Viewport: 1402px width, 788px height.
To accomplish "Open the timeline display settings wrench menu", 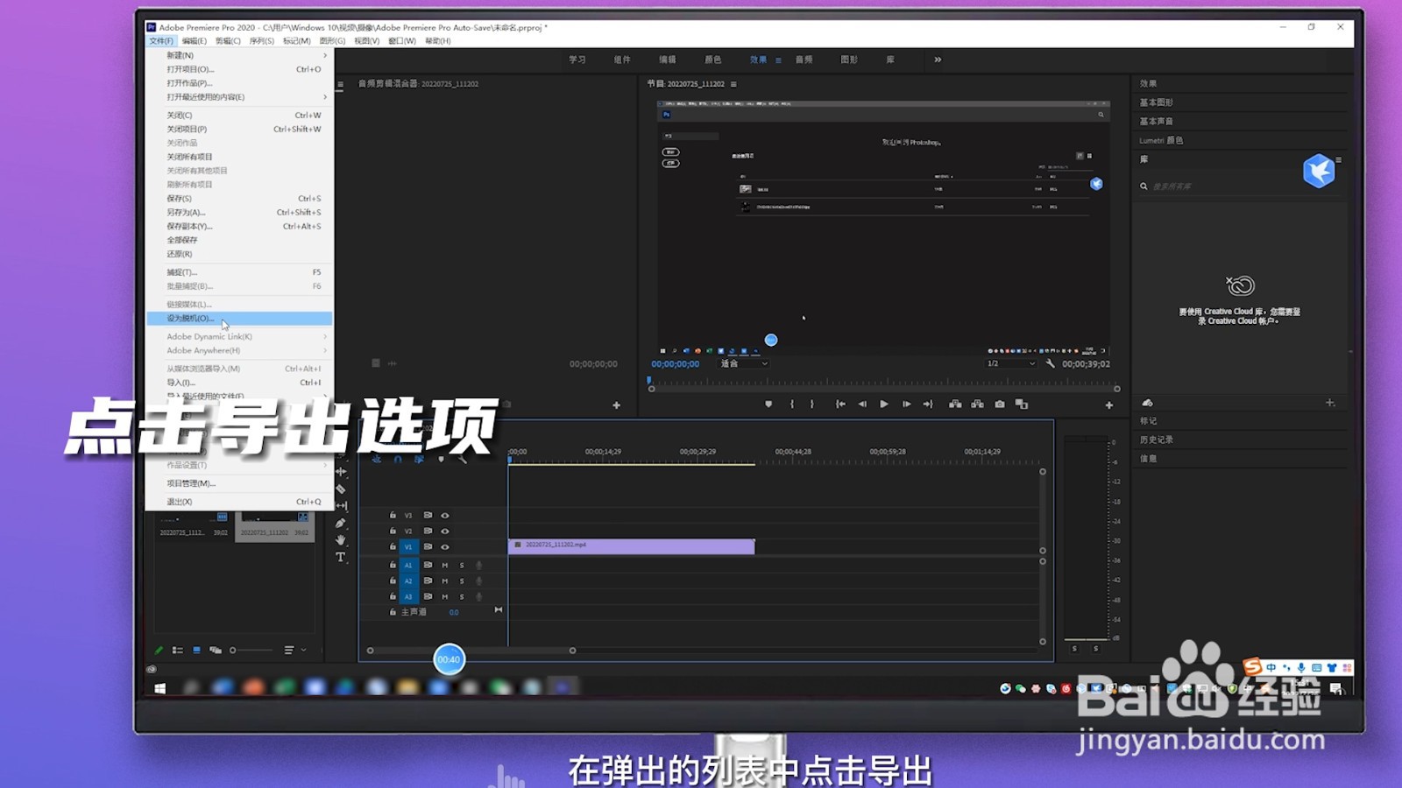I will (462, 460).
